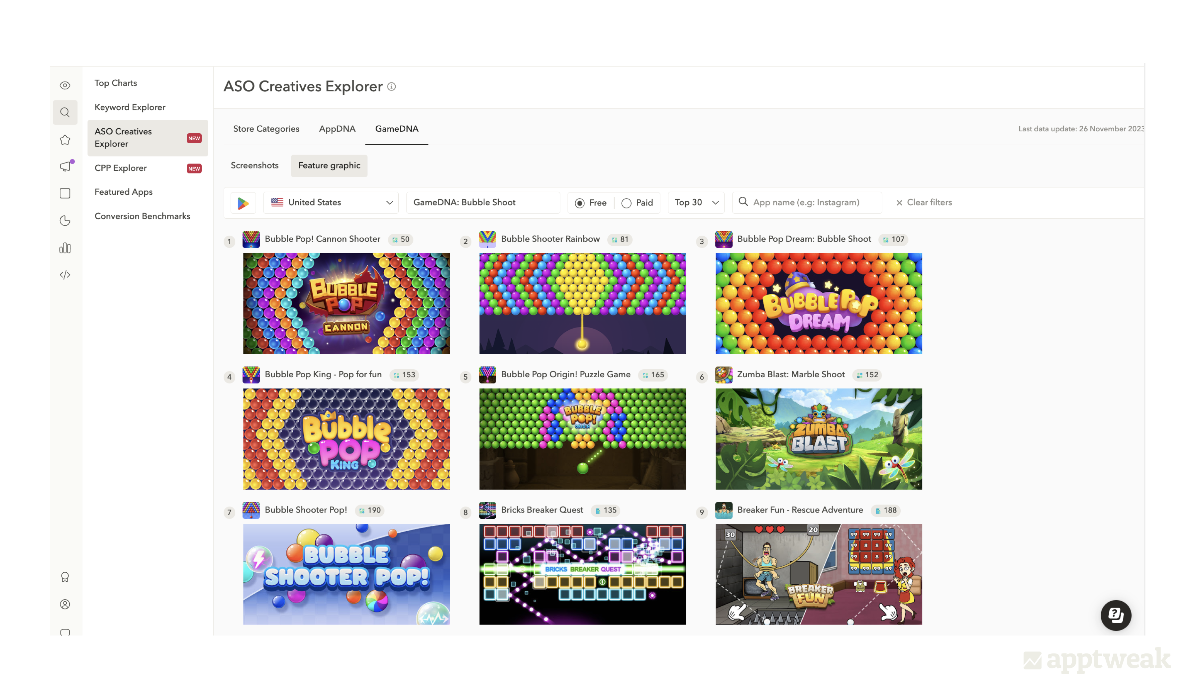
Task: Select the Google Play store icon
Action: 243,203
